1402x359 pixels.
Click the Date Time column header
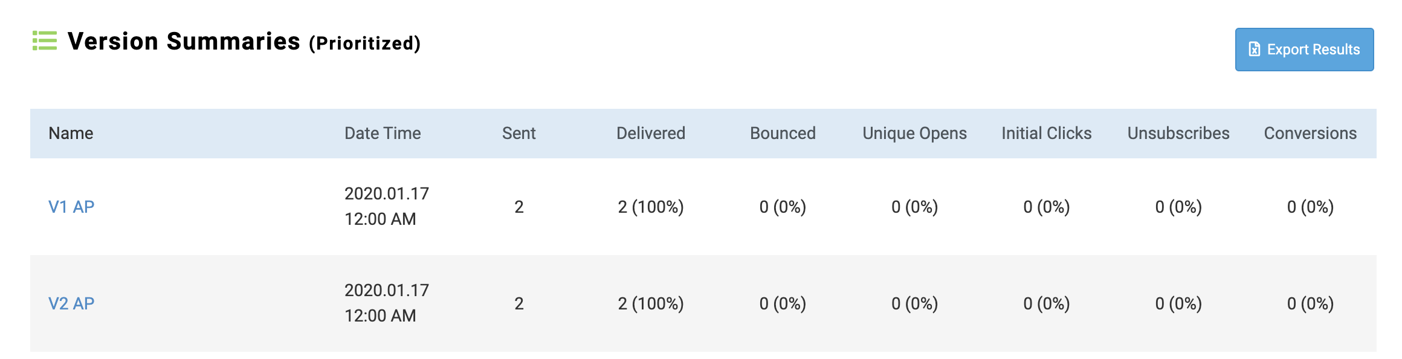[383, 134]
